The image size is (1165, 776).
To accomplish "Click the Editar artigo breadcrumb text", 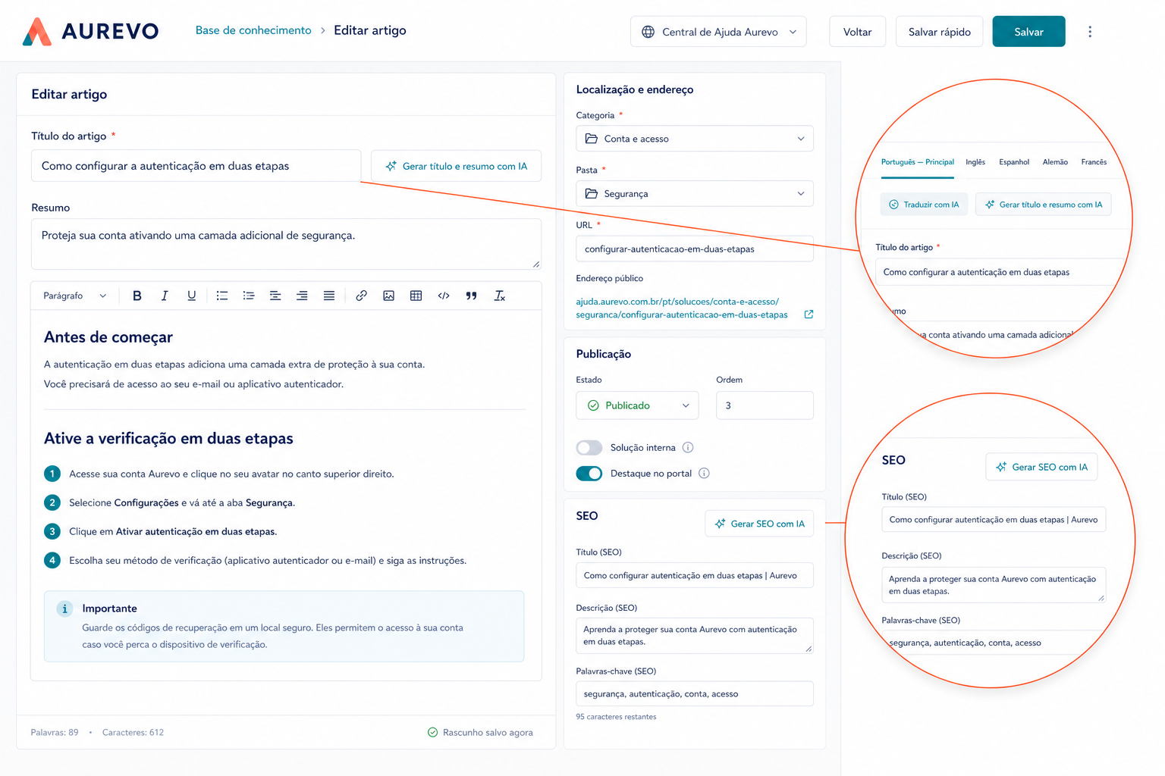I will [x=370, y=30].
